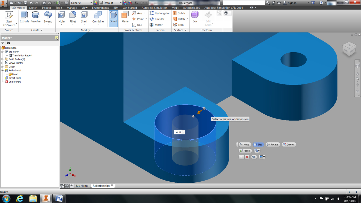Switch on Rotate mode in the mini-toolbar
361x203 pixels.
(273, 144)
